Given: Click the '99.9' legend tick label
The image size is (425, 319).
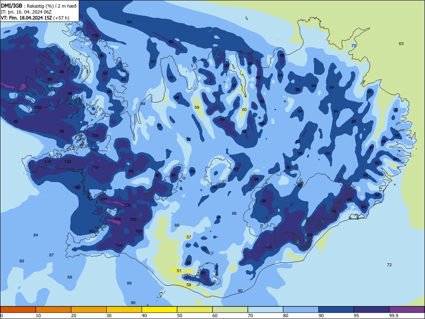Looking at the screenshot, I should (x=394, y=316).
